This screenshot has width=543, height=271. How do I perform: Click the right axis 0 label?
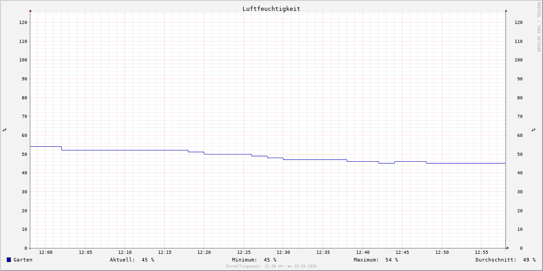521,248
